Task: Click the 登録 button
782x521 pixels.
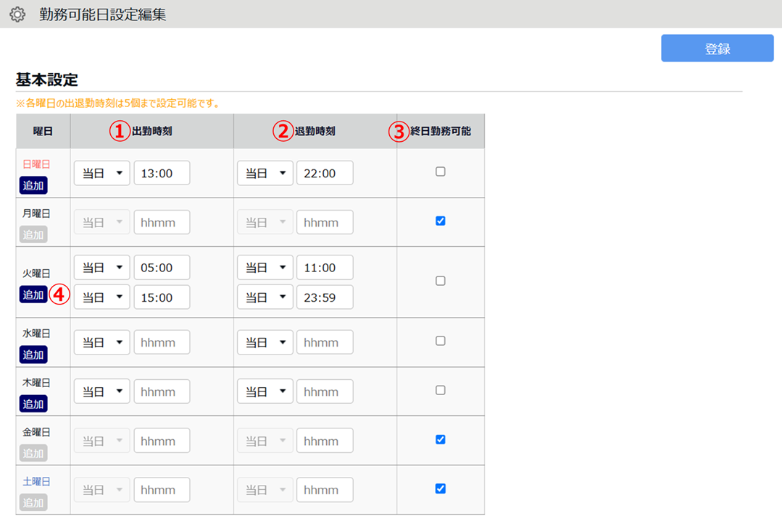Action: (717, 48)
